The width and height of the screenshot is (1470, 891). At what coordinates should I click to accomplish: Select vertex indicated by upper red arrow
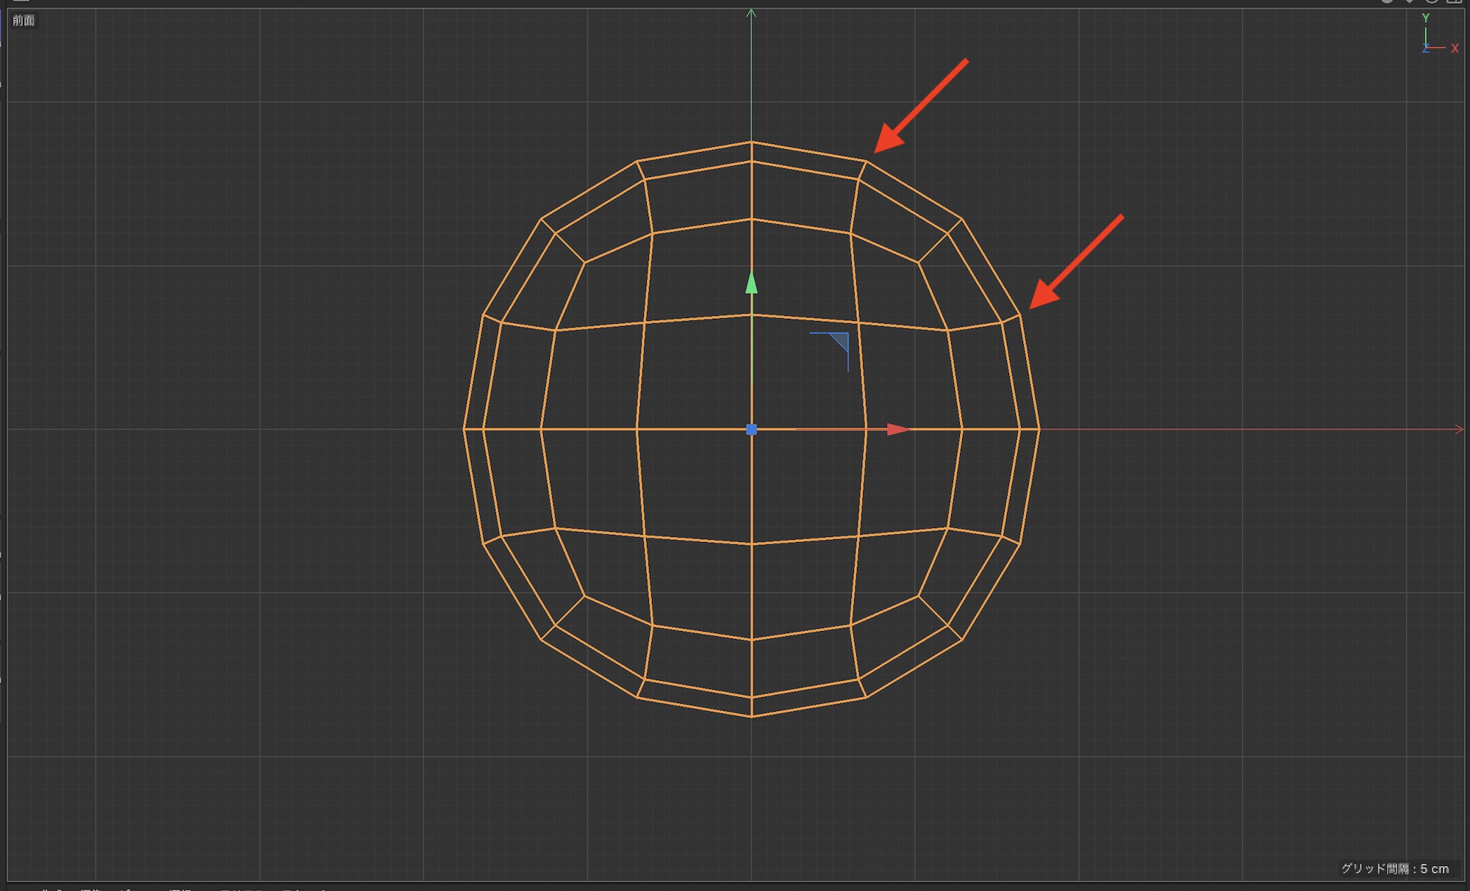(x=866, y=162)
